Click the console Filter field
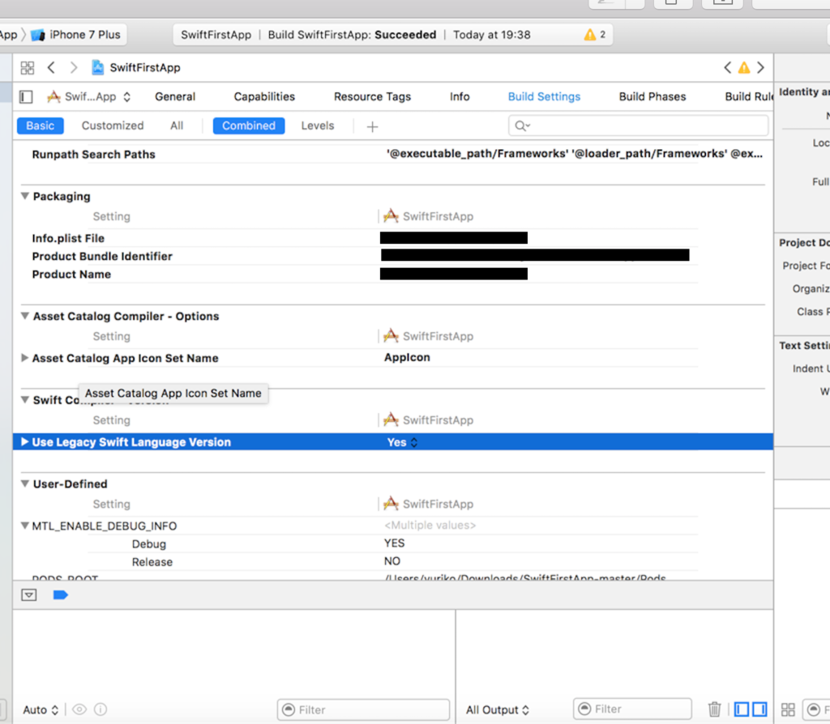830x724 pixels. coord(632,709)
